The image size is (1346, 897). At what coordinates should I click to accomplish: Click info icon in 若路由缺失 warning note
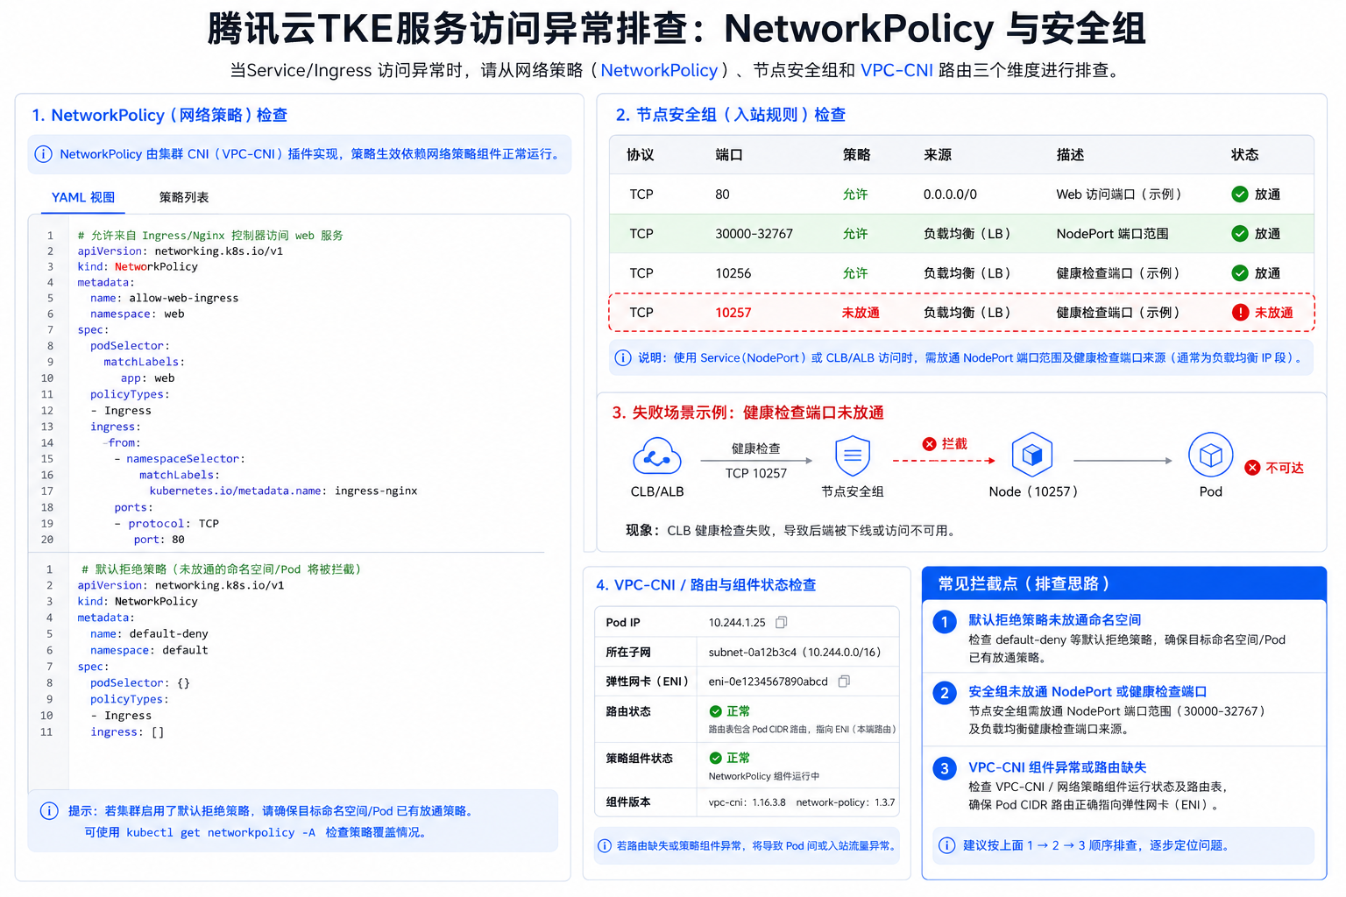pyautogui.click(x=605, y=846)
